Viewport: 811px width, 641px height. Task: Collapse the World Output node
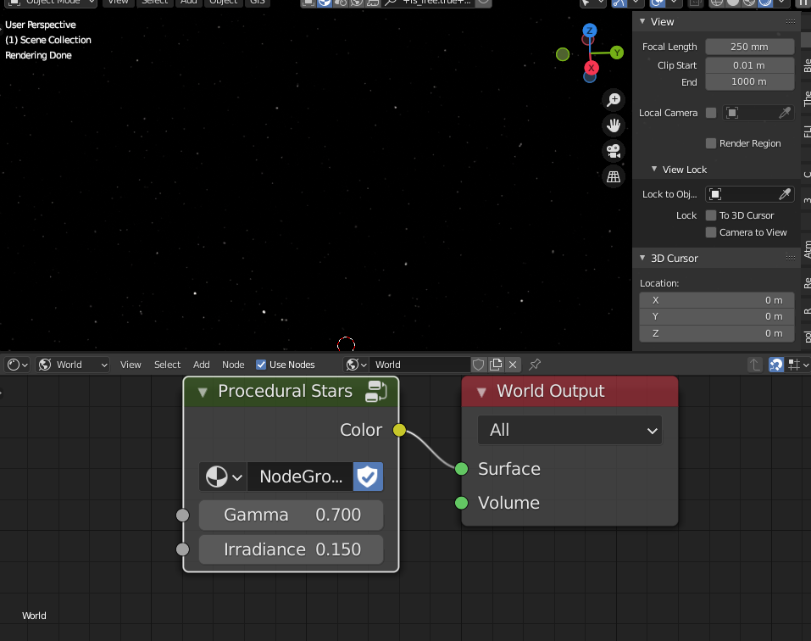[x=481, y=393]
